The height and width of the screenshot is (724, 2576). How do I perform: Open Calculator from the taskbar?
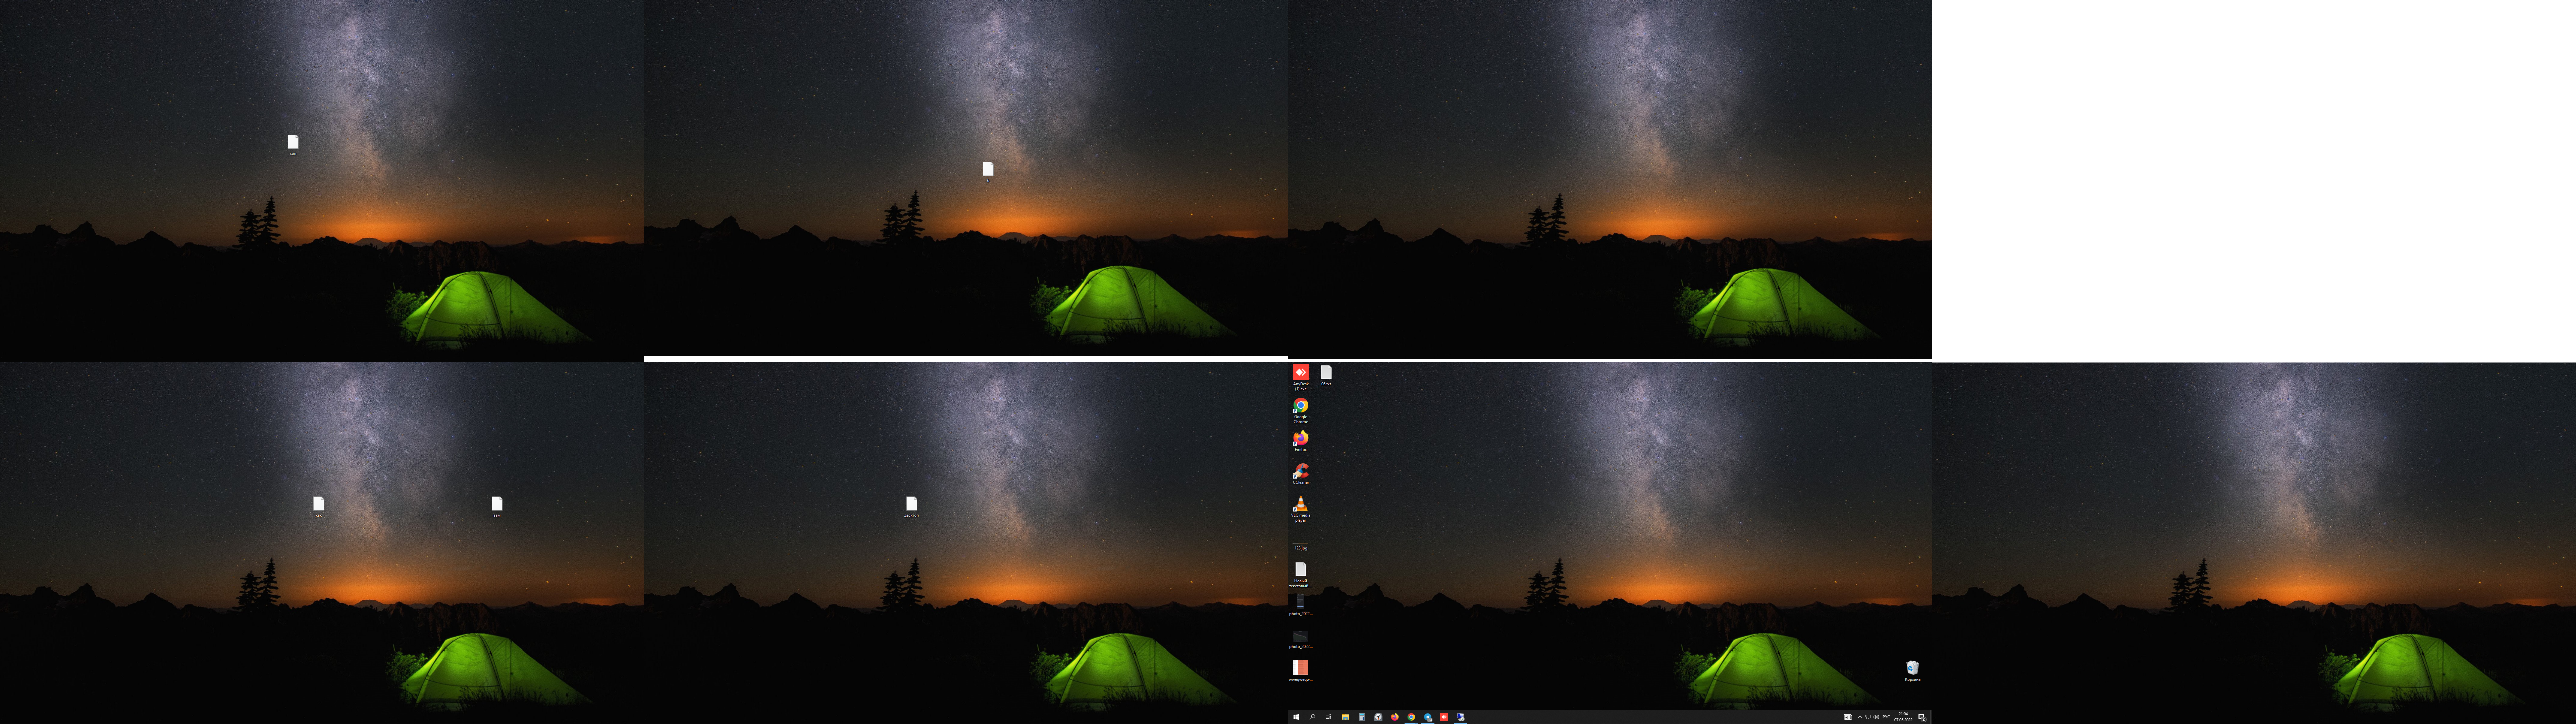pyautogui.click(x=1362, y=717)
